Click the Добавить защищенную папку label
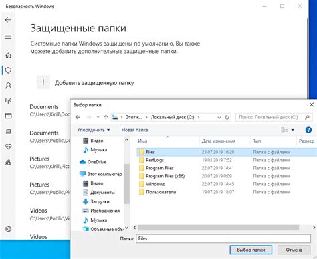 (94, 83)
